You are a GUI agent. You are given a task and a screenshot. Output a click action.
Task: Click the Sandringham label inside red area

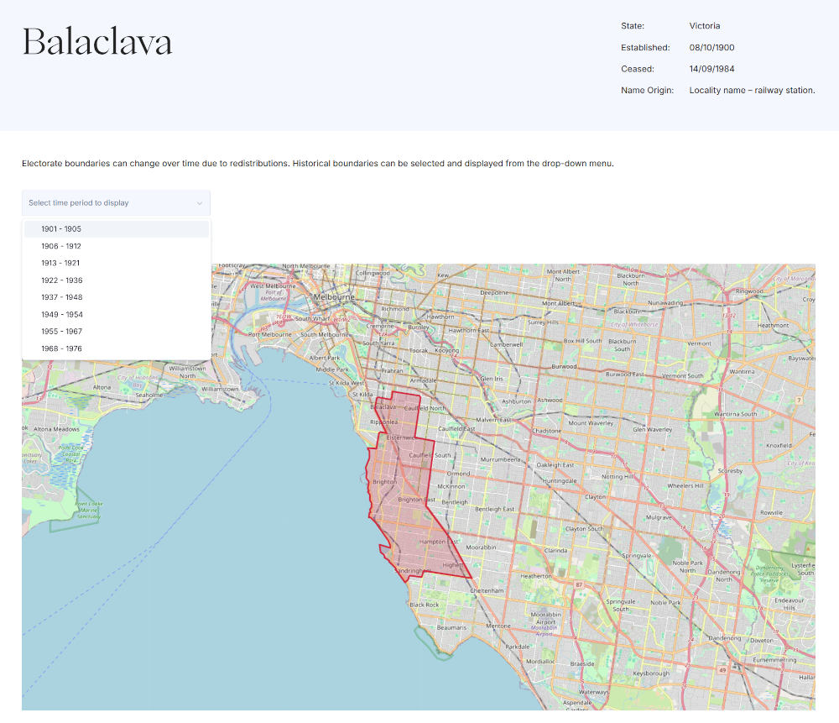click(411, 571)
